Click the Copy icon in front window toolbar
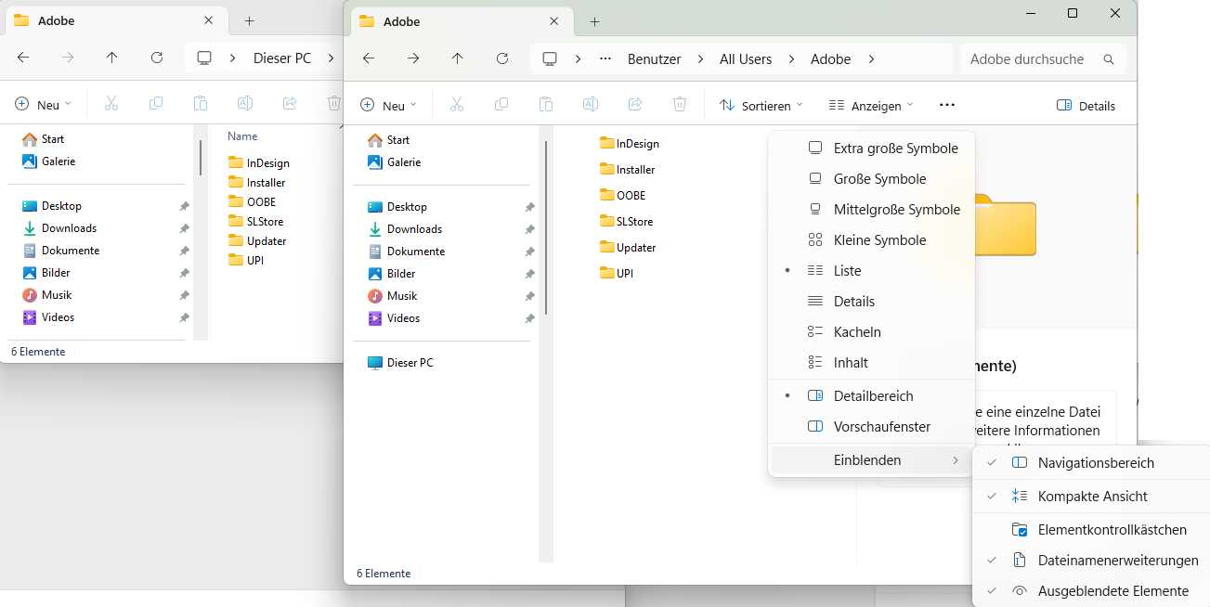 501,105
